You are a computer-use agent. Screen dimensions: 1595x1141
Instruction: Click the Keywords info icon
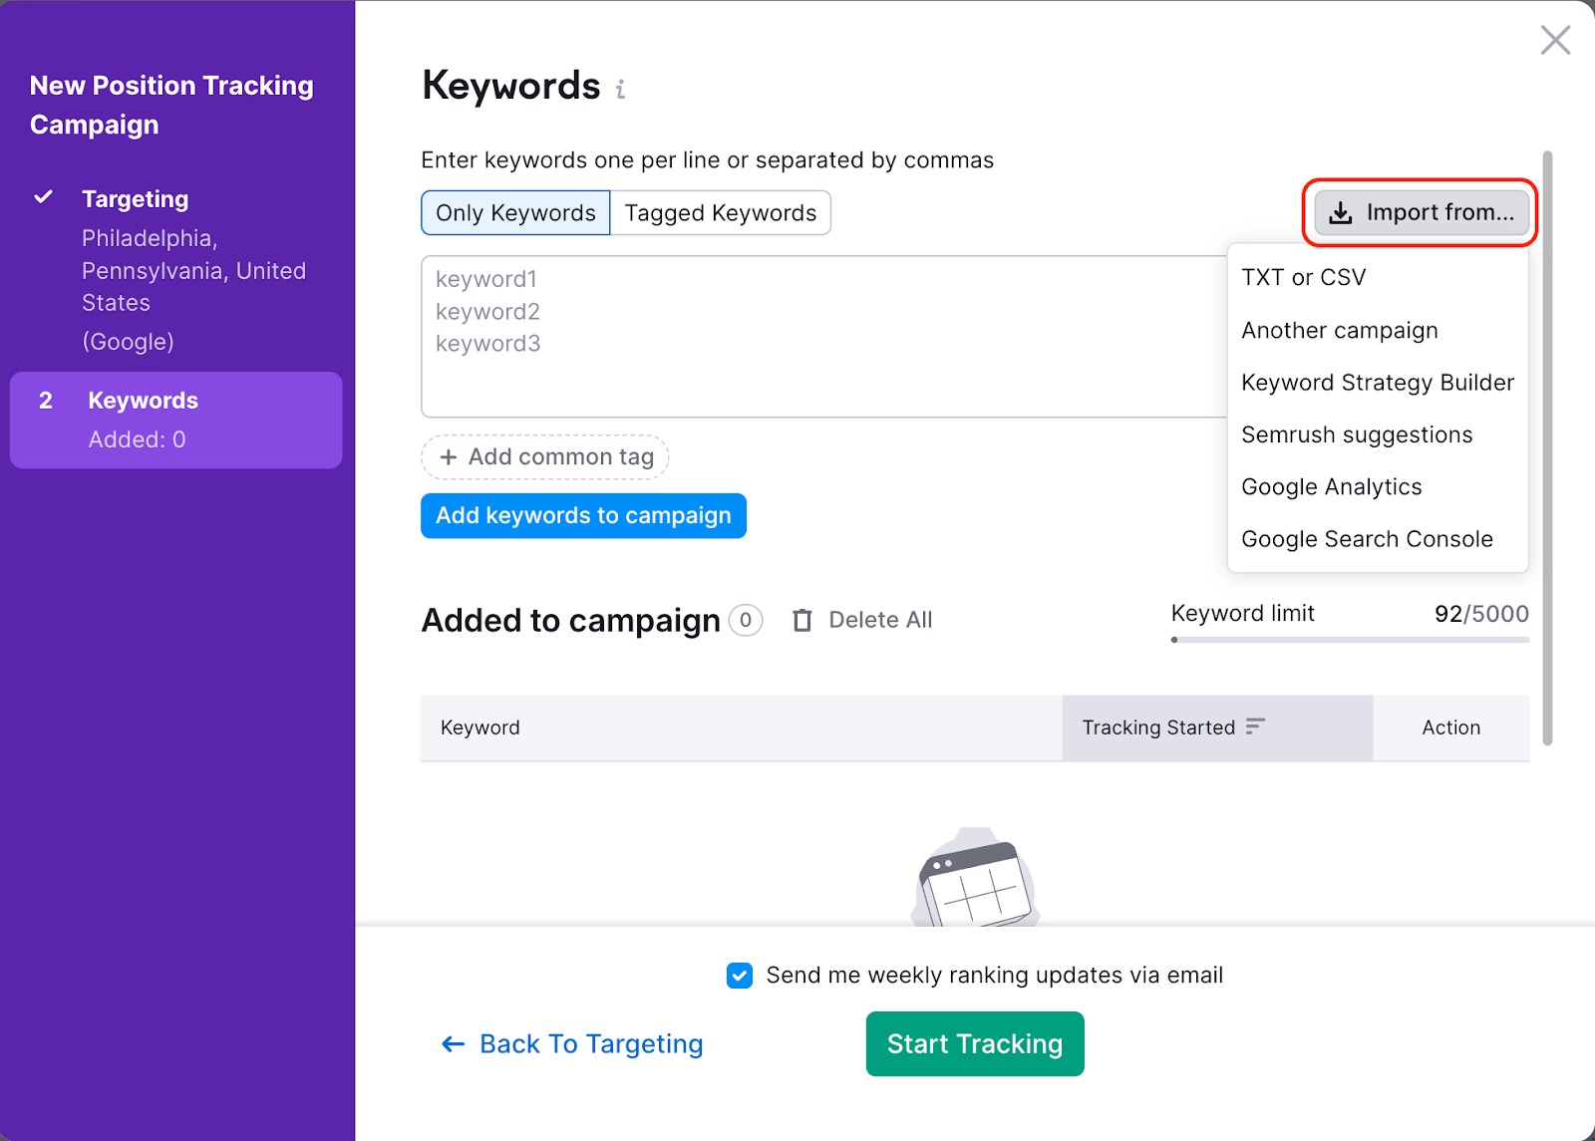pyautogui.click(x=620, y=90)
